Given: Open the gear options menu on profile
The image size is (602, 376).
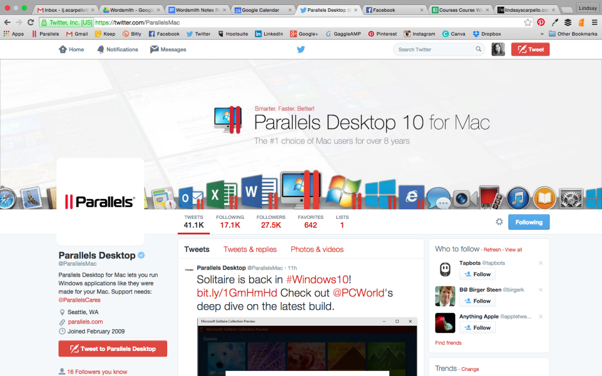Looking at the screenshot, I should click(499, 221).
